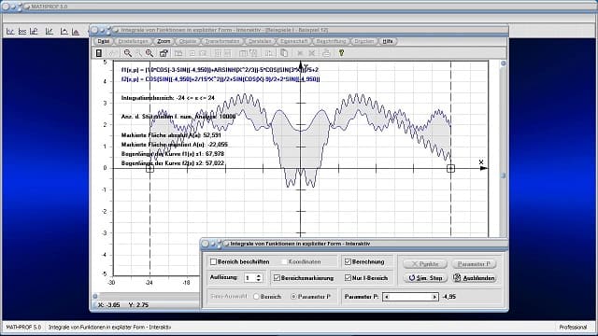
Task: Click left arrow of Parameter P slider
Action: (x=387, y=297)
